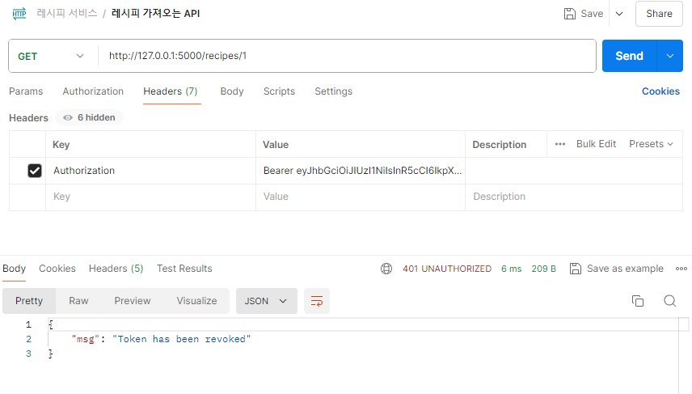This screenshot has height=394, width=692.
Task: Click the 209 B response size
Action: (x=544, y=269)
